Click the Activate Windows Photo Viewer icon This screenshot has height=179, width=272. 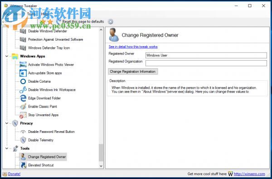pos(23,65)
